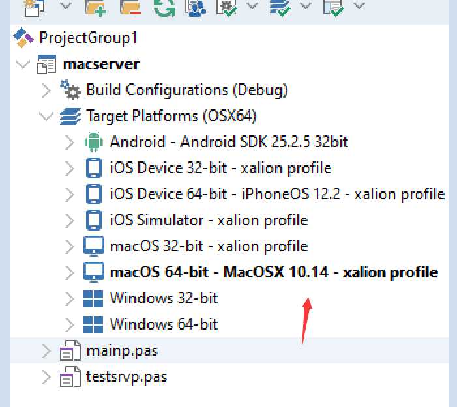The width and height of the screenshot is (457, 407).
Task: Select iOS Simulator - xalion profile
Action: tap(209, 220)
